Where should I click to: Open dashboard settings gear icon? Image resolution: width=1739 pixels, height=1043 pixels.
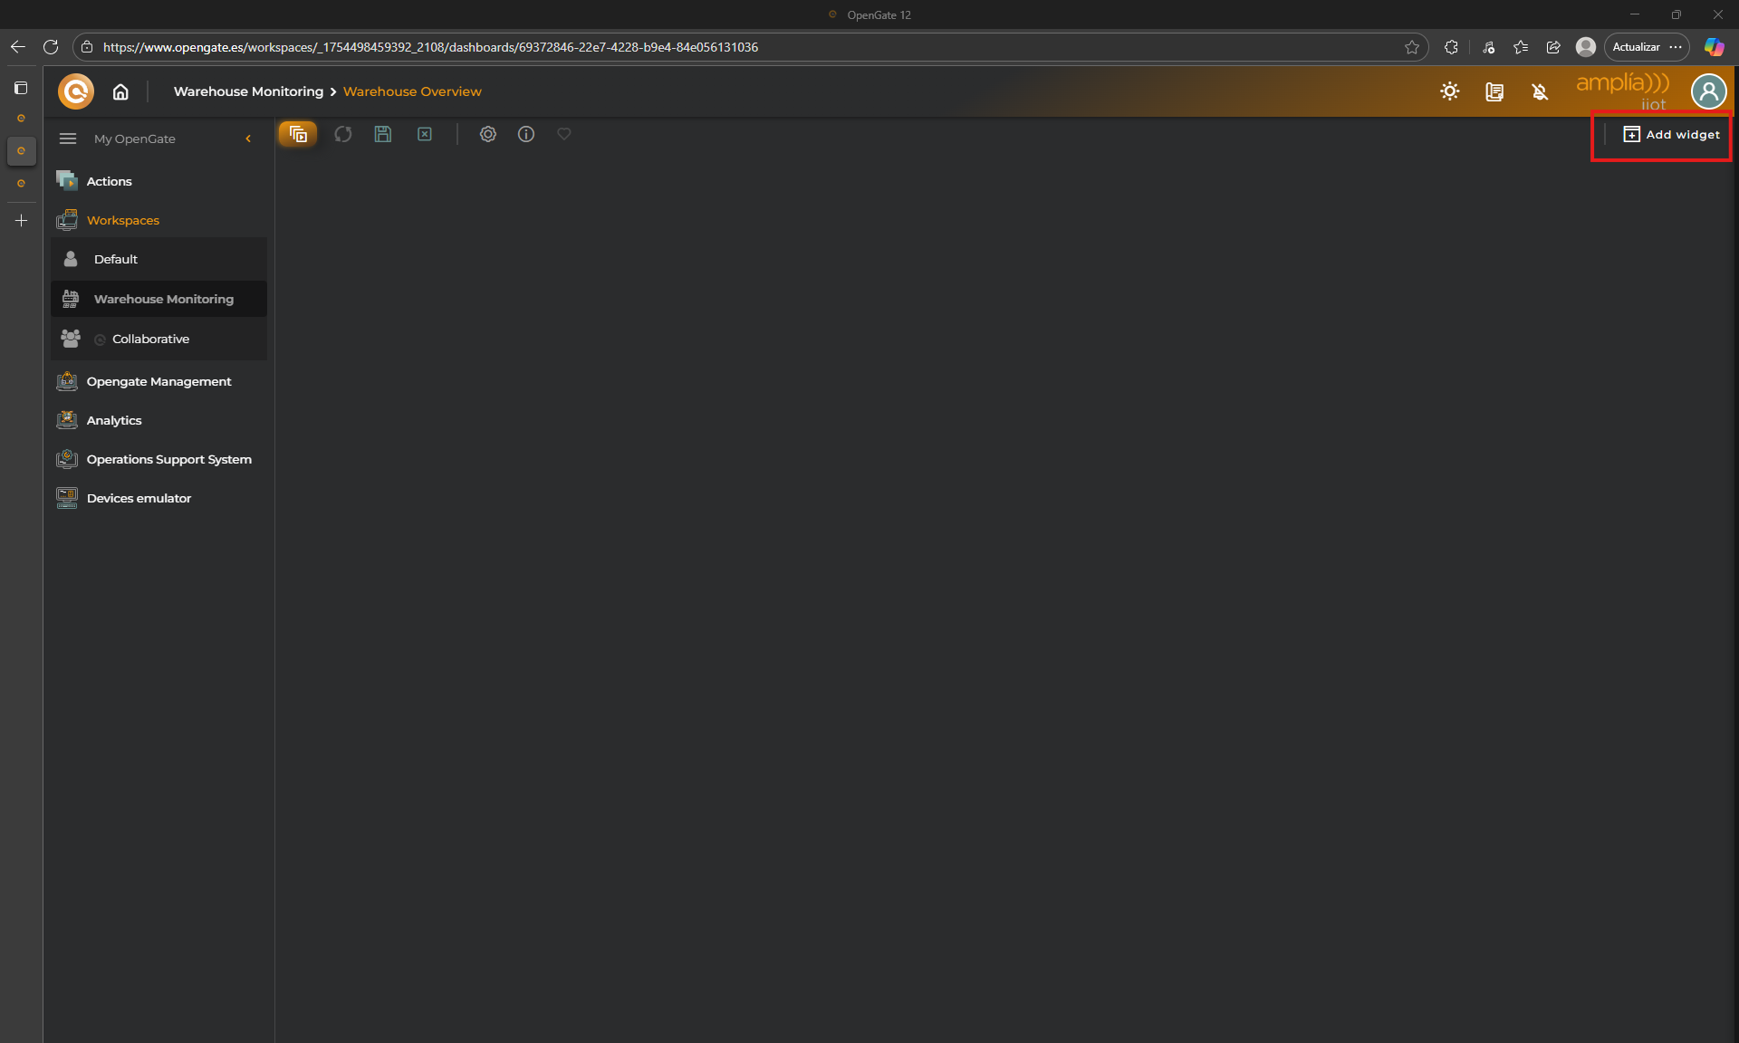tap(488, 134)
